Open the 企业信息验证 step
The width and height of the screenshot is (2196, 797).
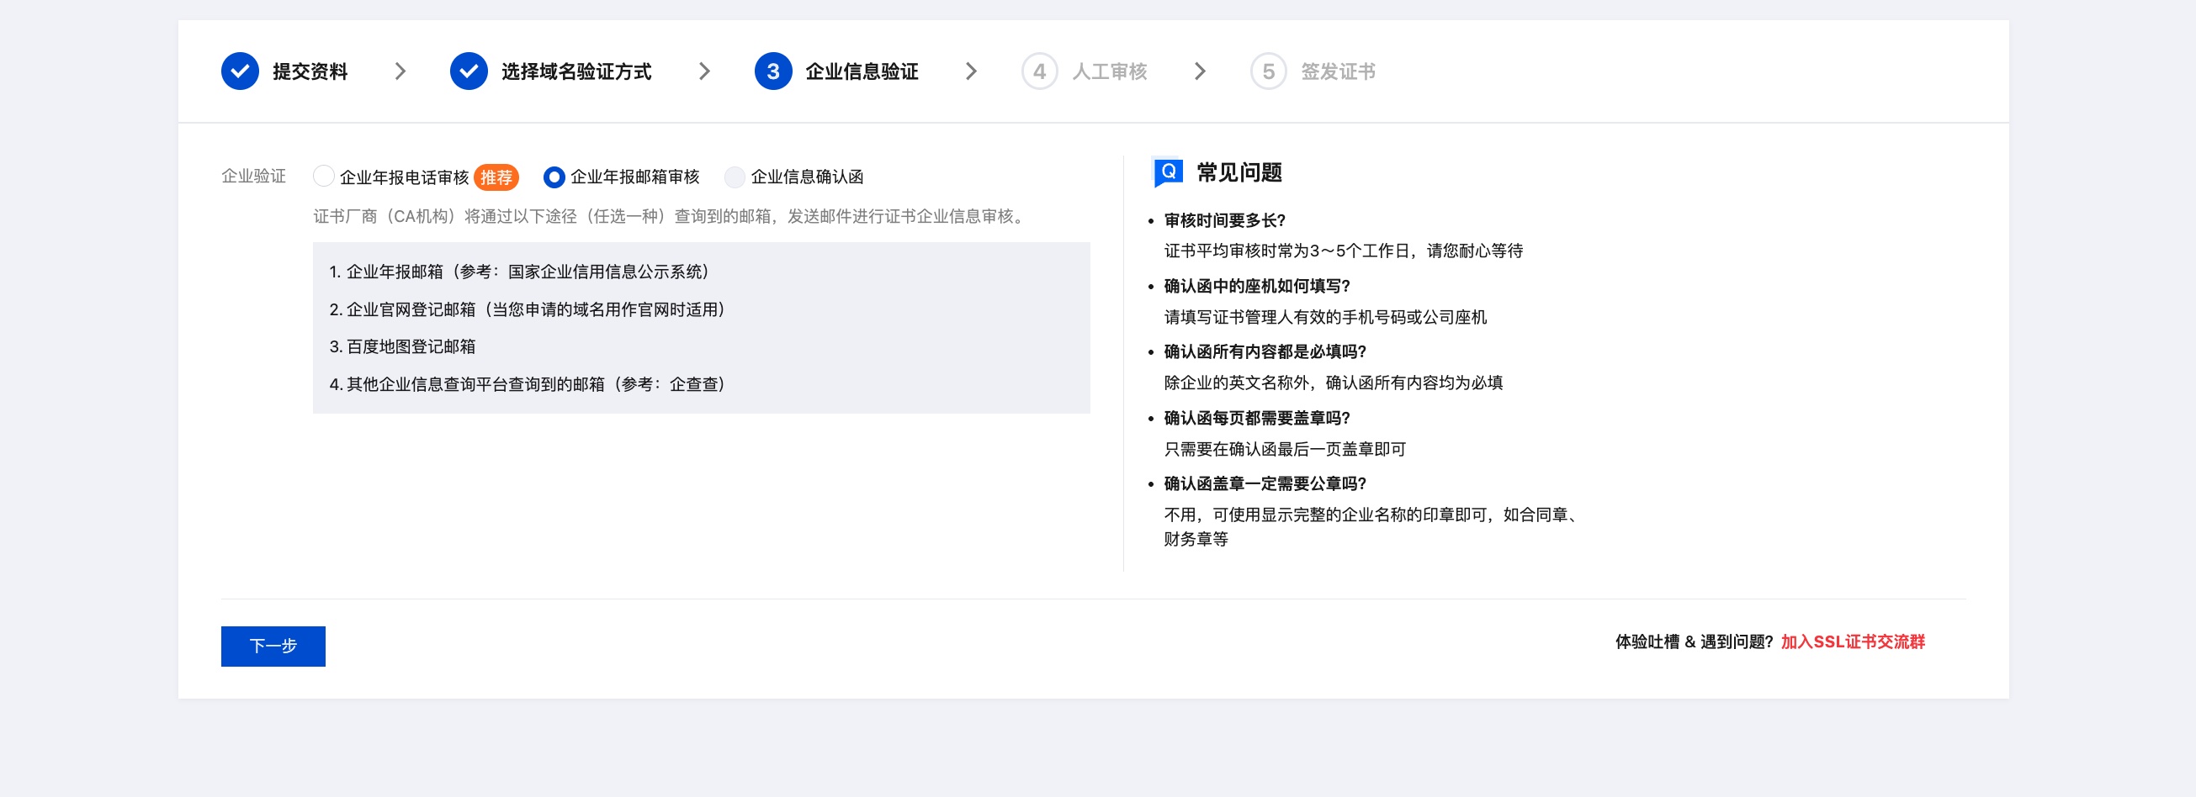point(862,71)
